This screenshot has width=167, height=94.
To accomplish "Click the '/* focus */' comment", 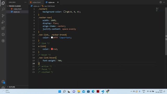I will (44, 69).
